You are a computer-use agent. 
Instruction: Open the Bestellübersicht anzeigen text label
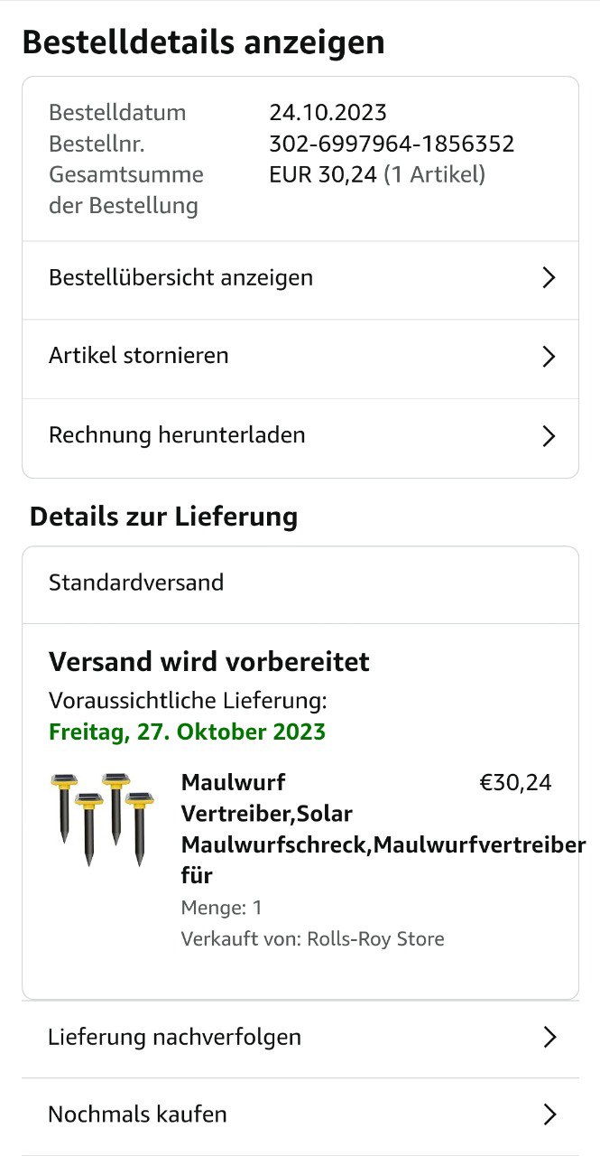click(x=180, y=277)
